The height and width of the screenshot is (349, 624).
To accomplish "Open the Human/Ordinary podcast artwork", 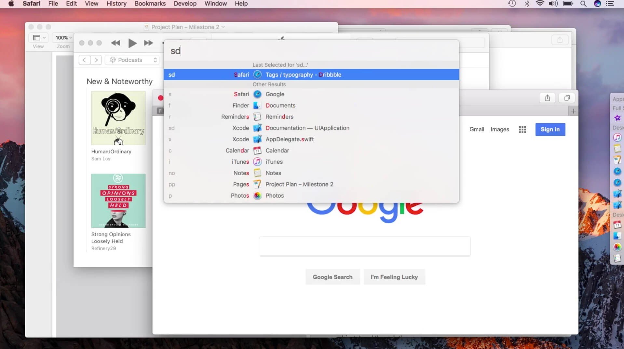I will click(118, 118).
